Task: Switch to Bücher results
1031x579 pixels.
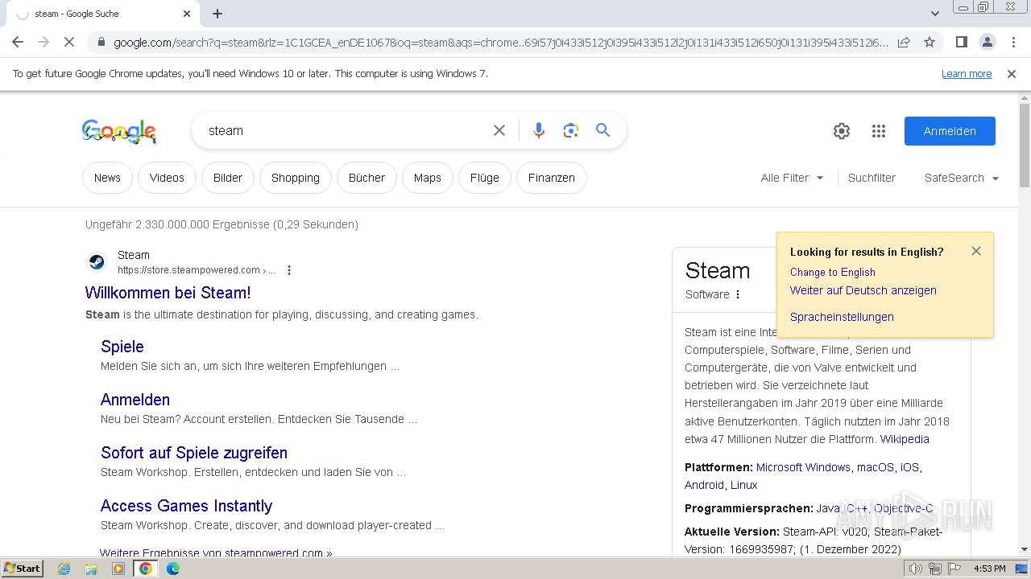Action: (366, 178)
